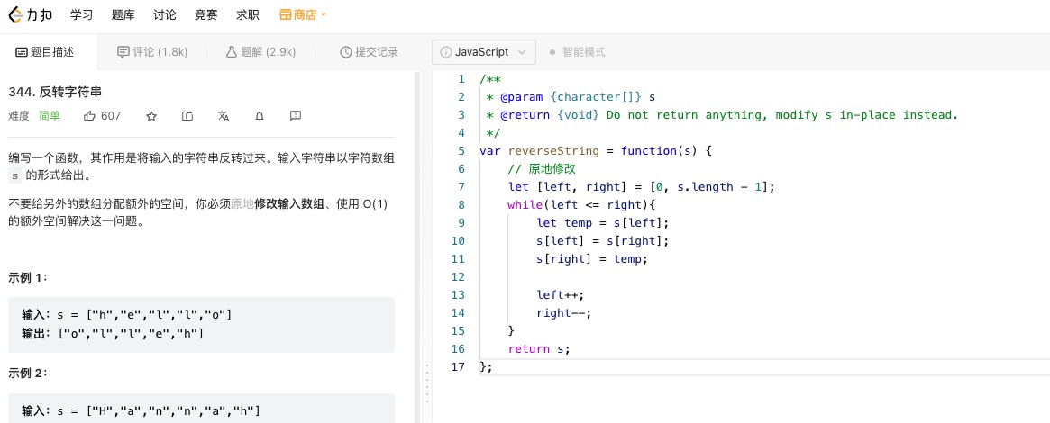
Task: Click the bold text 修改输入数组
Action: point(289,204)
